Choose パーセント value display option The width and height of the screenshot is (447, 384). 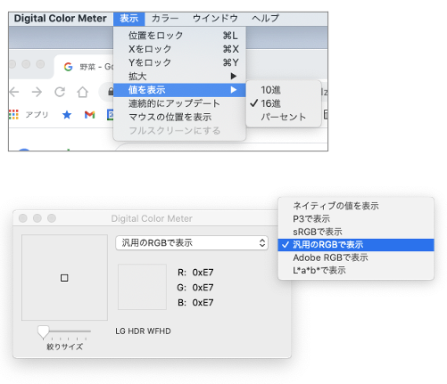pos(284,117)
